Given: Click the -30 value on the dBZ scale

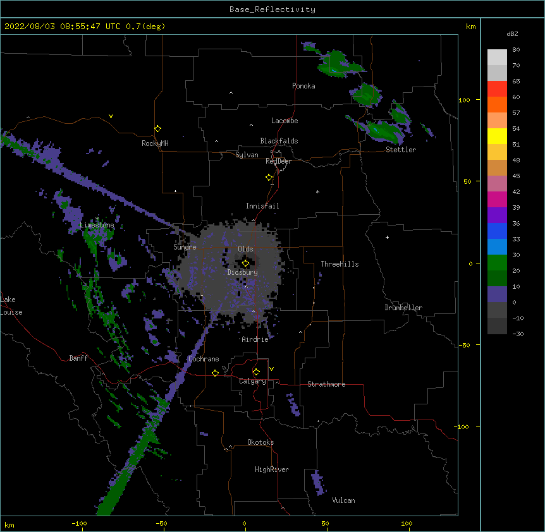Looking at the screenshot, I should [518, 334].
